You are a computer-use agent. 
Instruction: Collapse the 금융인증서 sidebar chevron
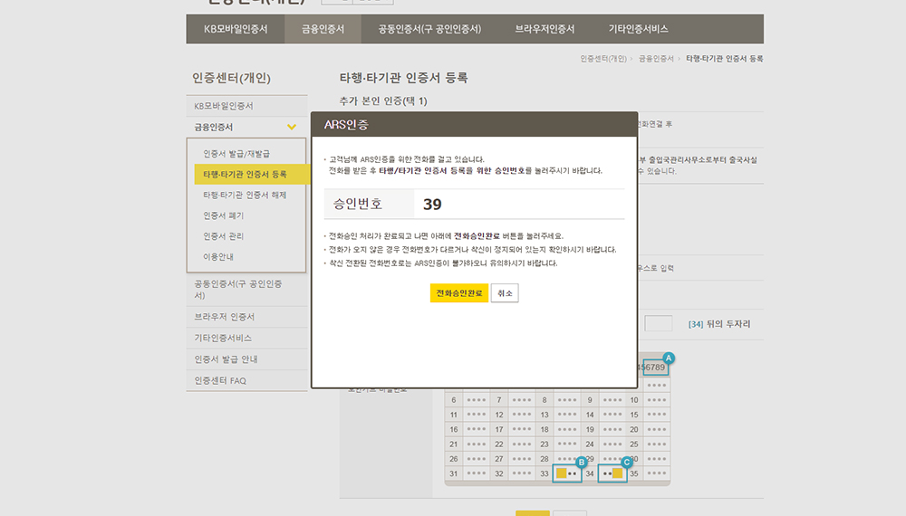(292, 127)
